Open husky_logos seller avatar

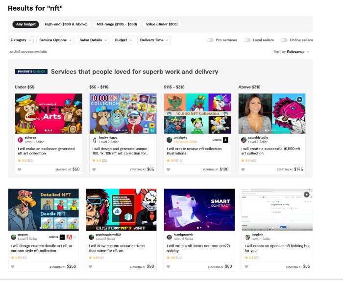click(x=95, y=140)
